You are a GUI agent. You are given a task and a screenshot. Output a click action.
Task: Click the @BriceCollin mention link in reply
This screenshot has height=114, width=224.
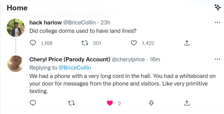(x=75, y=68)
